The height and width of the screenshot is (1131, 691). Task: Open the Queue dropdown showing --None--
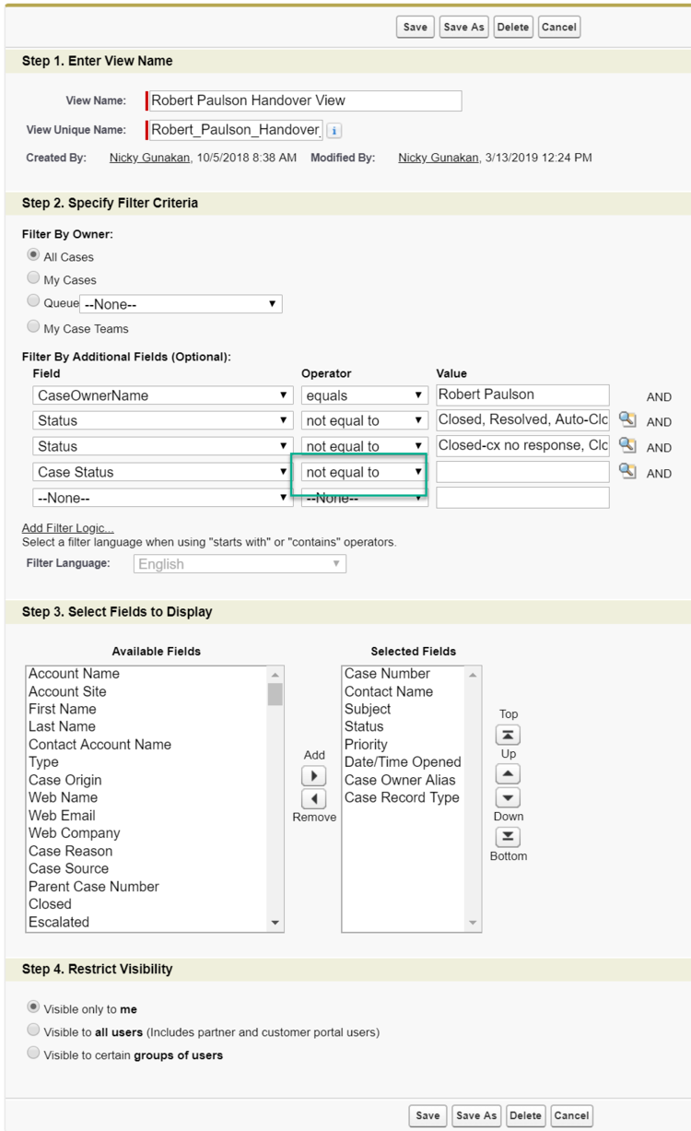181,303
